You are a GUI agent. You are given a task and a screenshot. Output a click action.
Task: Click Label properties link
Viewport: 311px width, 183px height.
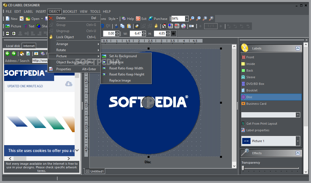258,130
